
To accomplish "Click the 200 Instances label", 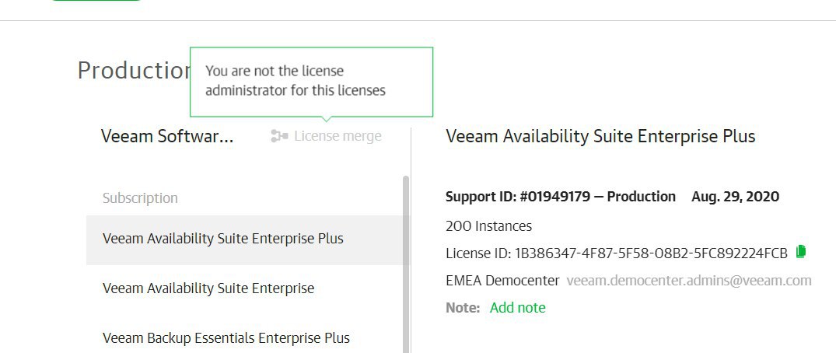I will (488, 226).
